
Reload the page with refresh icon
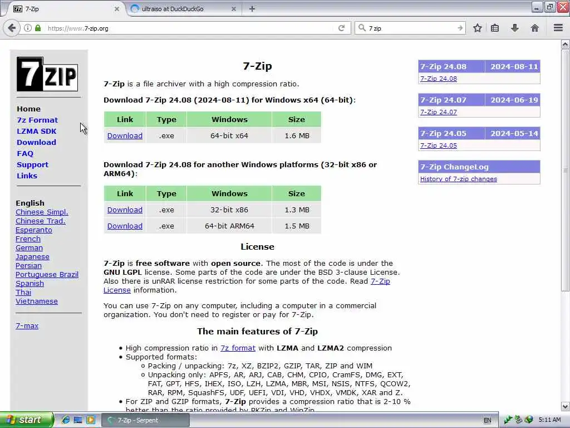click(x=341, y=28)
